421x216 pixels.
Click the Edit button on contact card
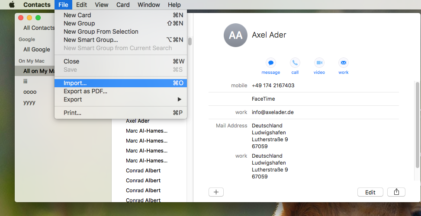[x=370, y=192]
